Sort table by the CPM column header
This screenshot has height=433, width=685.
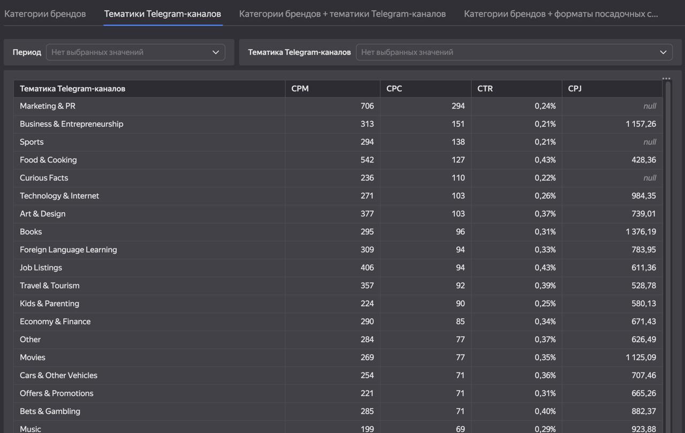point(300,89)
